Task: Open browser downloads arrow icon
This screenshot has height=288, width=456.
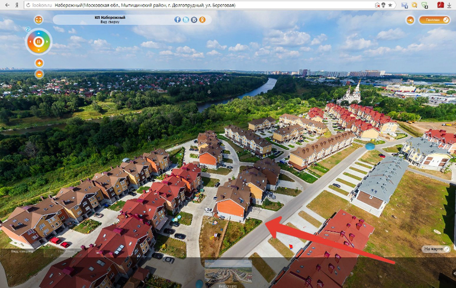Action: click(x=449, y=5)
